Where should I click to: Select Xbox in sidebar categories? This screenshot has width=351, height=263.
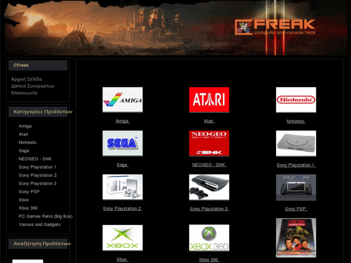24,200
